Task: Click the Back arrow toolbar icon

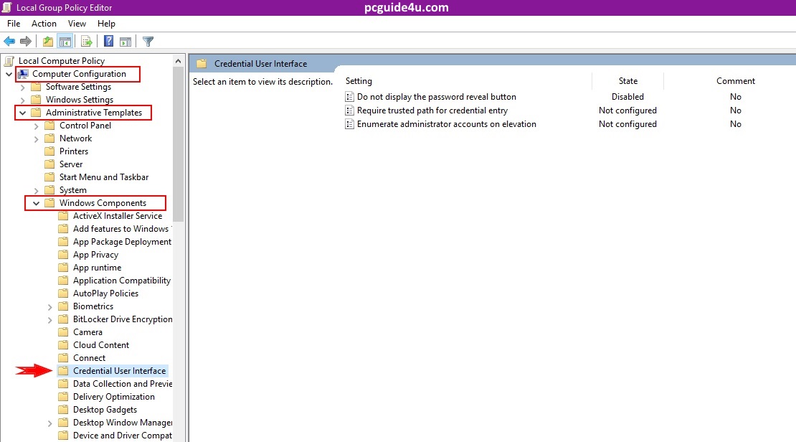Action: click(9, 42)
